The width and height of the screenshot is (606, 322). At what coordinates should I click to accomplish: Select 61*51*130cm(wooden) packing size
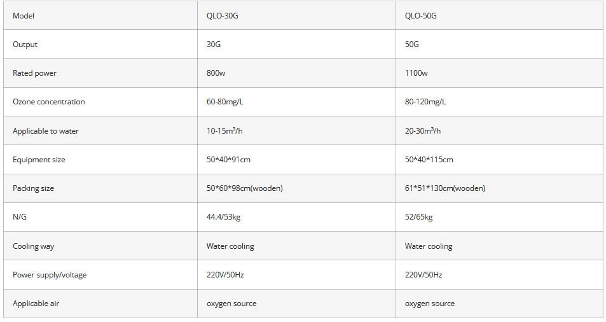445,188
